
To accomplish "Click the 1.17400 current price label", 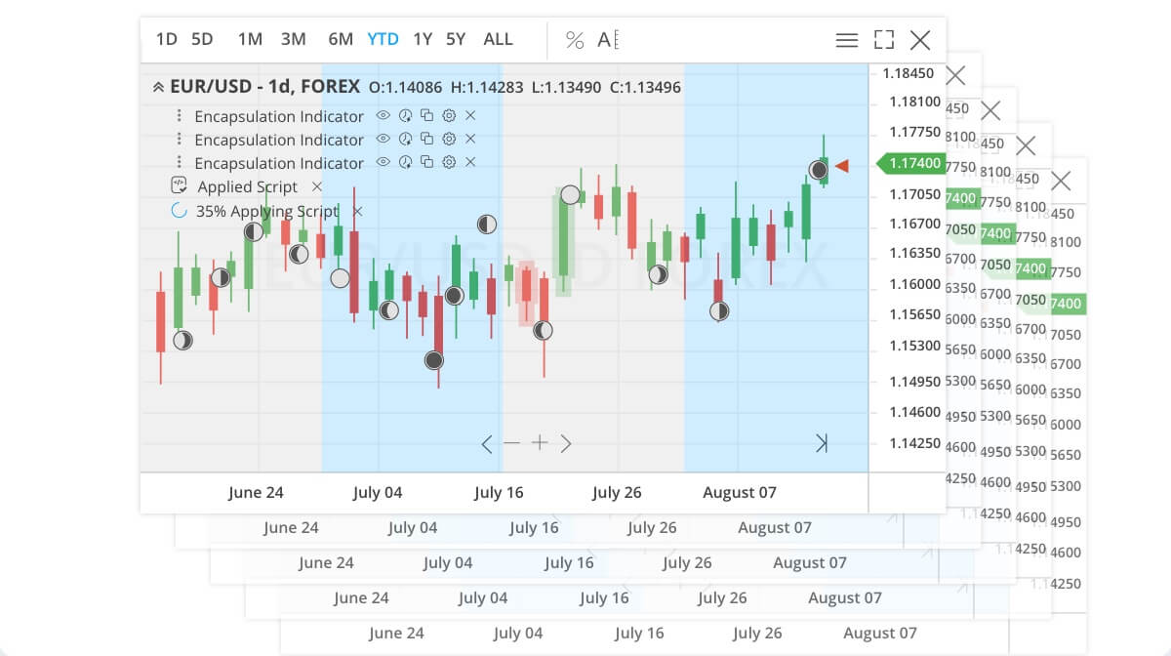I will pyautogui.click(x=914, y=163).
